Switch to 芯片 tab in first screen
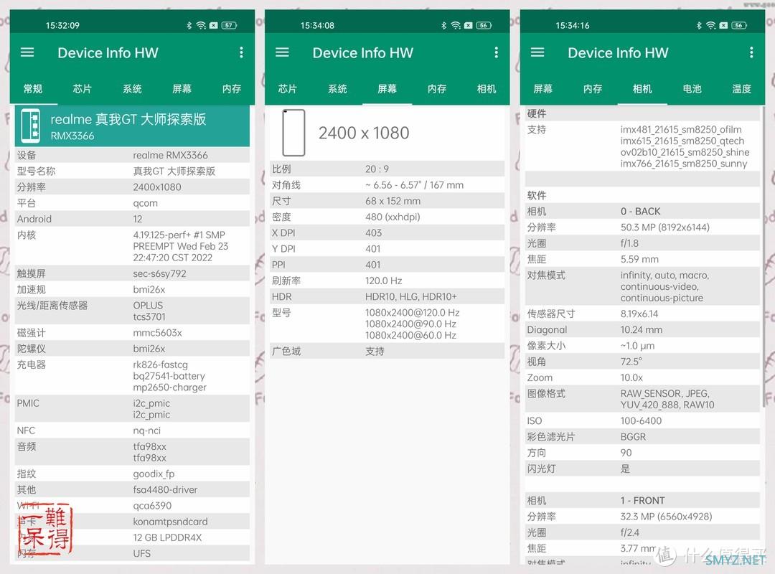The height and width of the screenshot is (574, 775). [82, 88]
